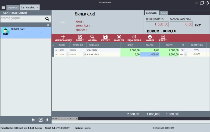Switch to the BAŞLANGIÇ tab
This screenshot has height=132, width=210.
click(x=13, y=8)
